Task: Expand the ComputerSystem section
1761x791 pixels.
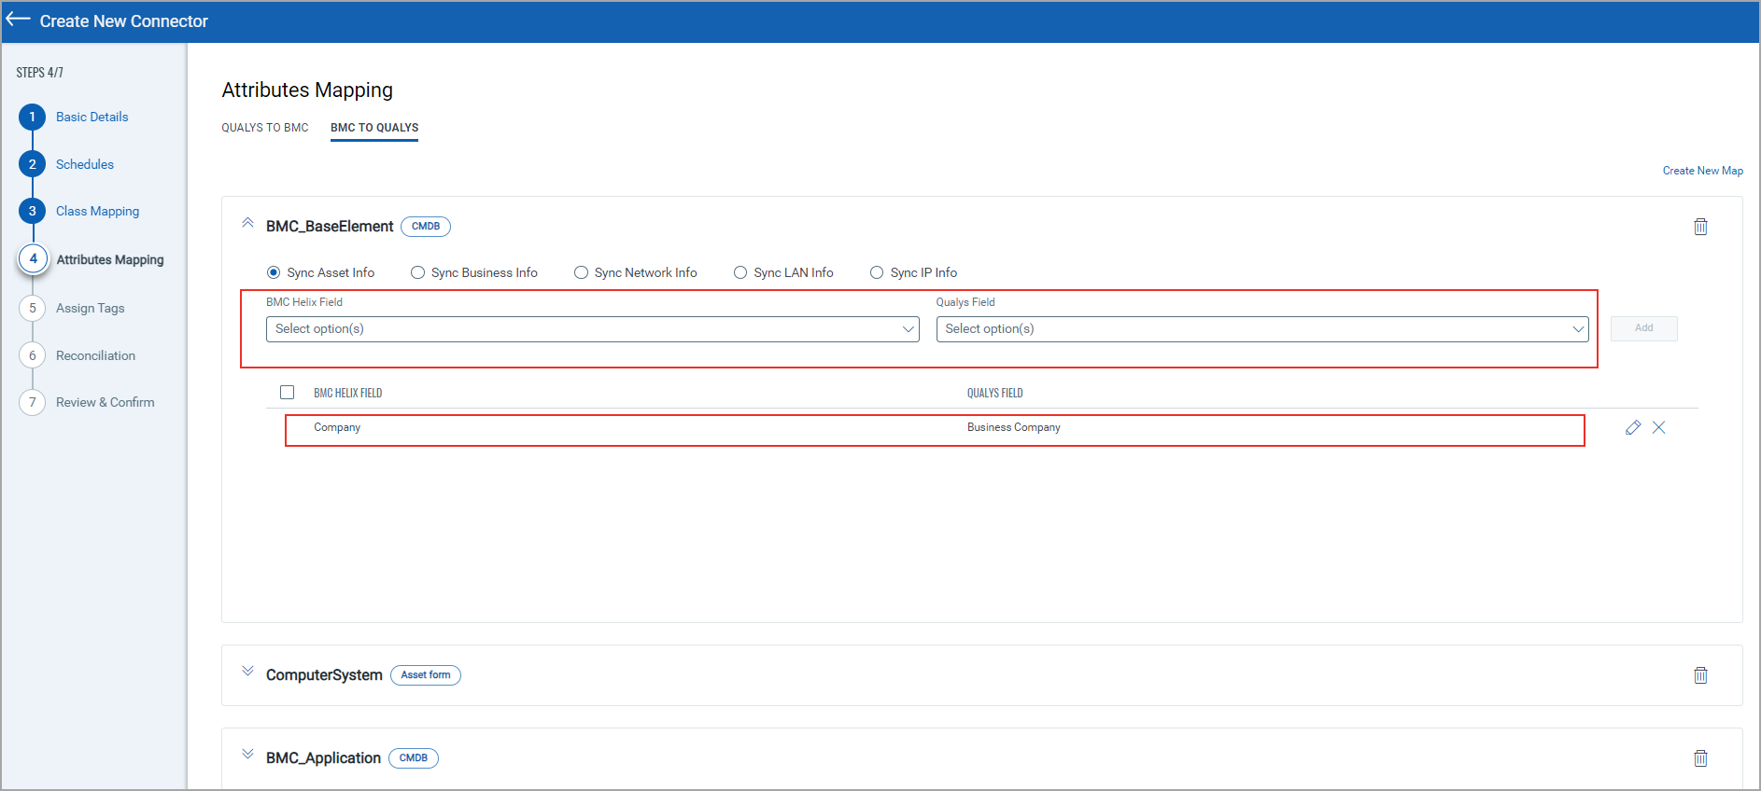Action: tap(247, 672)
